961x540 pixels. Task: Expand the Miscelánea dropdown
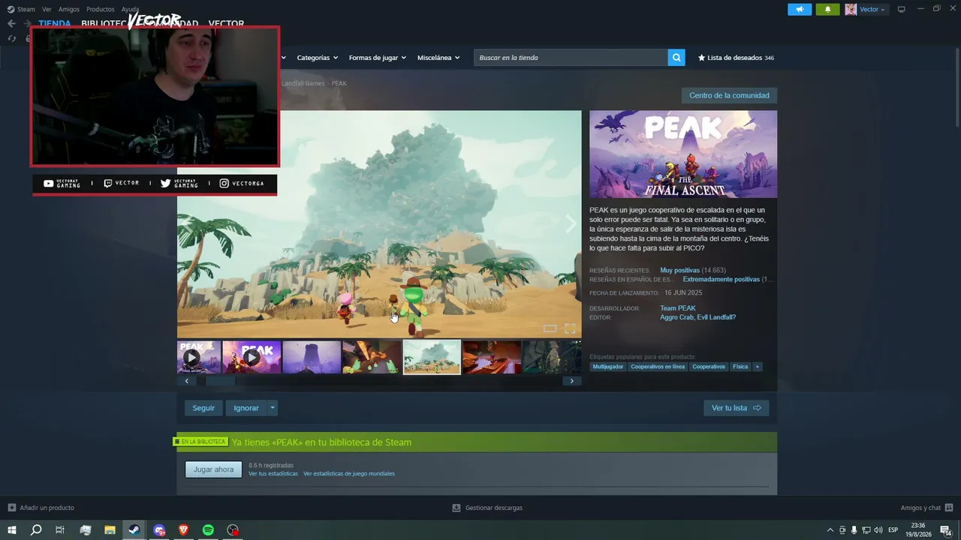[438, 58]
